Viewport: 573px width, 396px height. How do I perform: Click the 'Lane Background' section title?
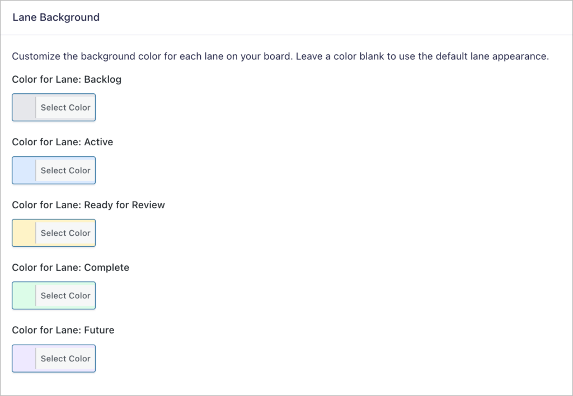(x=56, y=17)
